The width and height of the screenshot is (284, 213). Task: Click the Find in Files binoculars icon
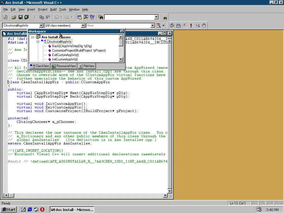point(101,17)
